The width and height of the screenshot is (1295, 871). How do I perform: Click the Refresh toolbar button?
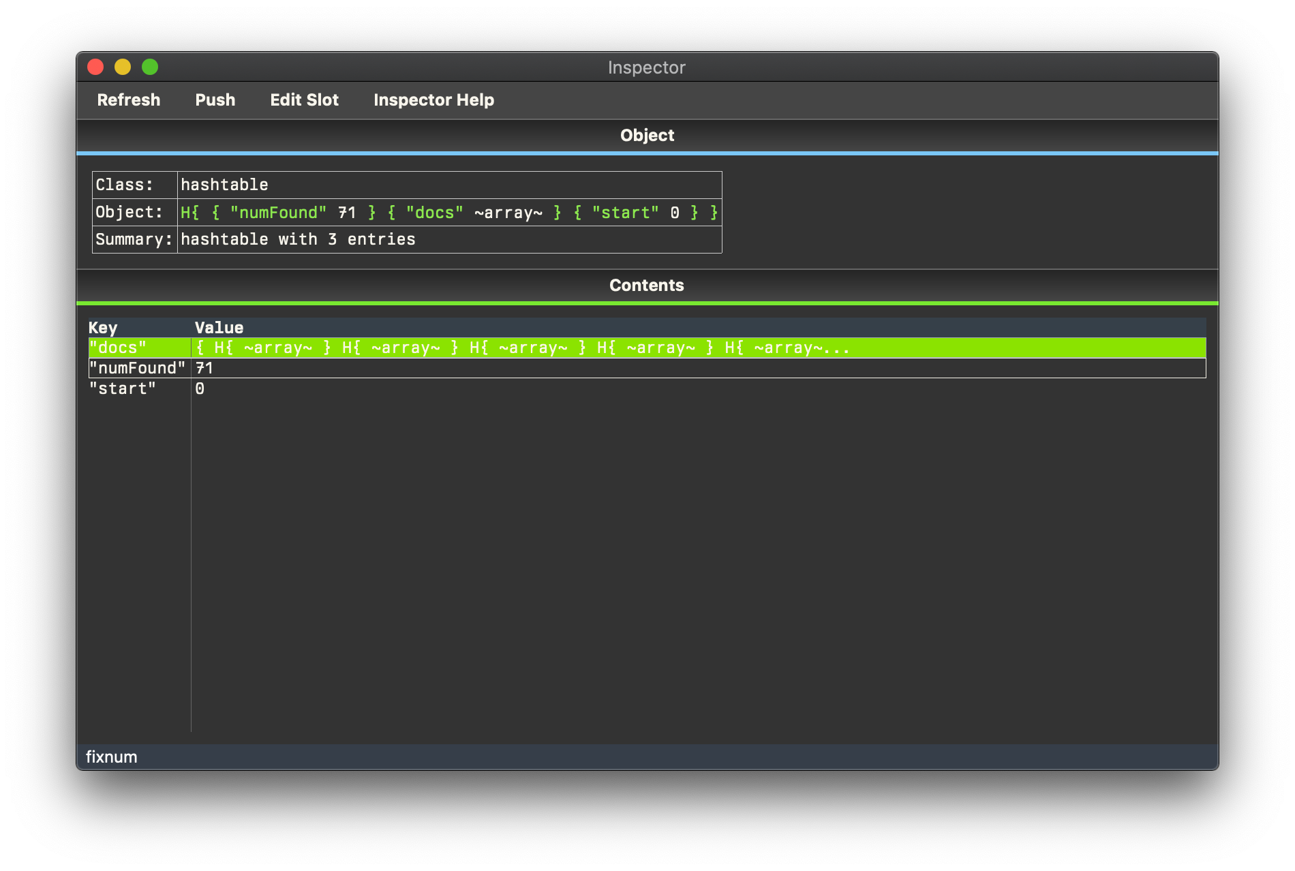click(129, 100)
